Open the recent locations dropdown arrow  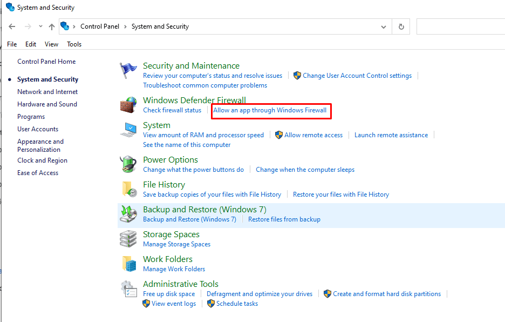click(x=40, y=26)
